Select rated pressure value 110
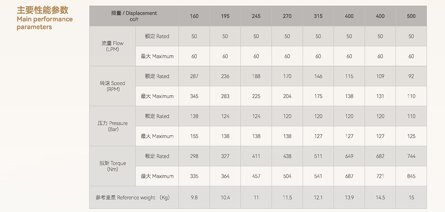The width and height of the screenshot is (445, 212). click(411, 116)
